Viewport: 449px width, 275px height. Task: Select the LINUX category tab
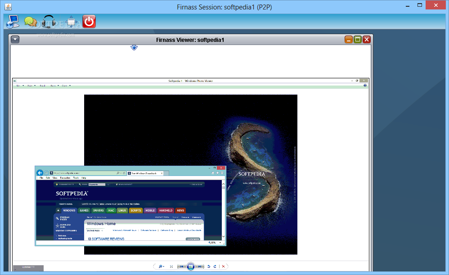pos(122,211)
